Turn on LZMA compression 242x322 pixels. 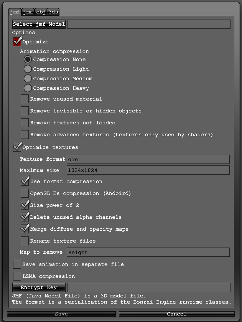[x=17, y=276]
